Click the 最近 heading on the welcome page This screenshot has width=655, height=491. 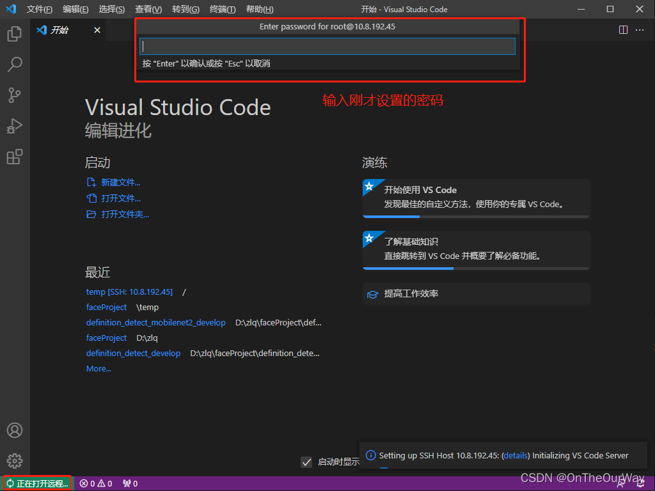(x=97, y=272)
